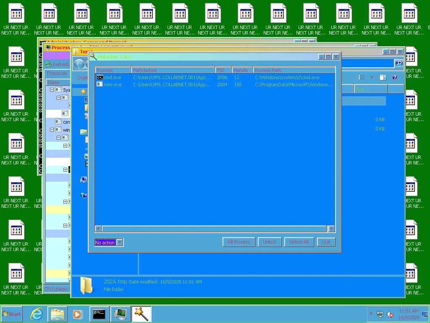The height and width of the screenshot is (323, 430).
Task: Click Organize in the Explorer toolbar
Action: click(x=82, y=77)
